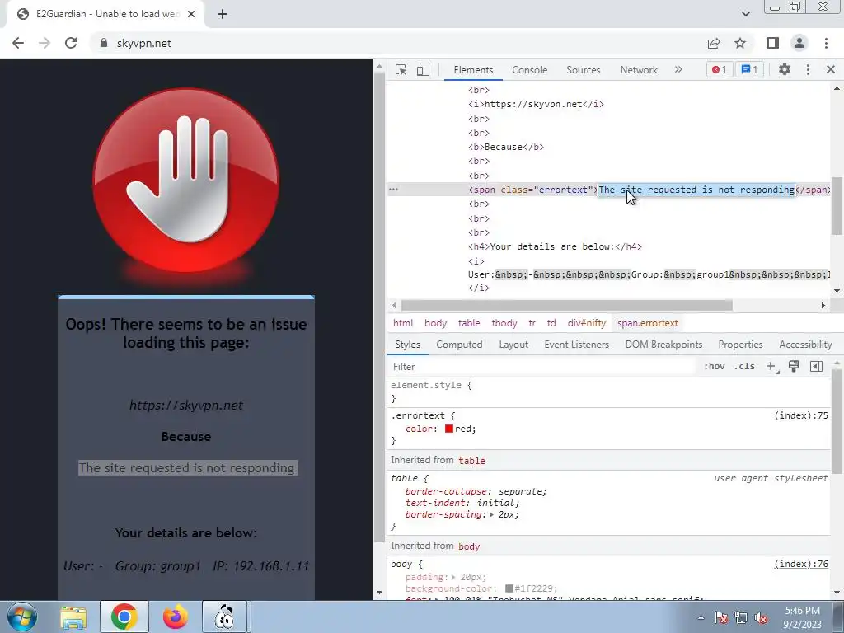Switch to the Console tab
Viewport: 844px width, 633px height.
point(530,70)
